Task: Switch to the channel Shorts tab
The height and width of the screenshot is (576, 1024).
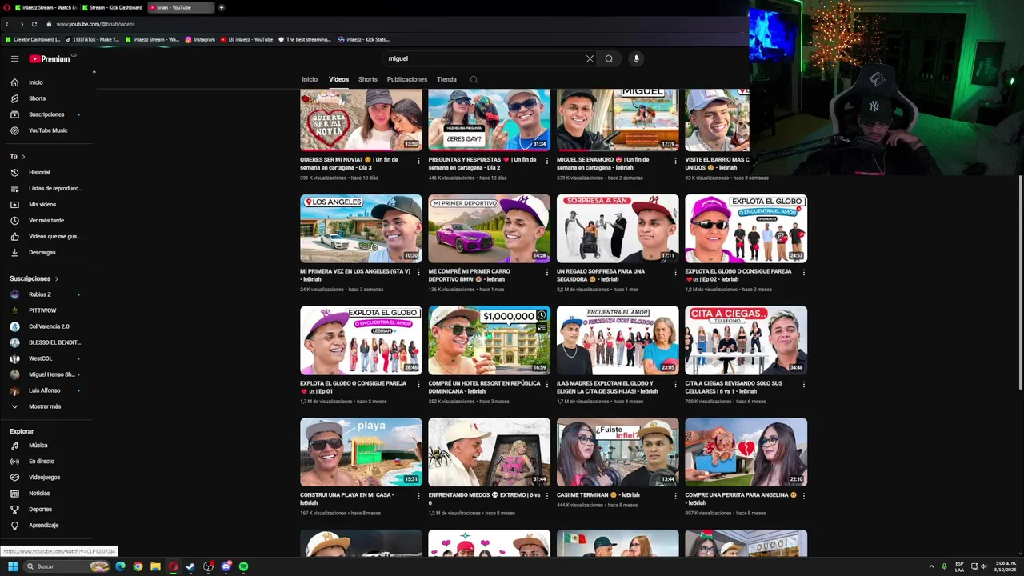Action: click(x=368, y=79)
